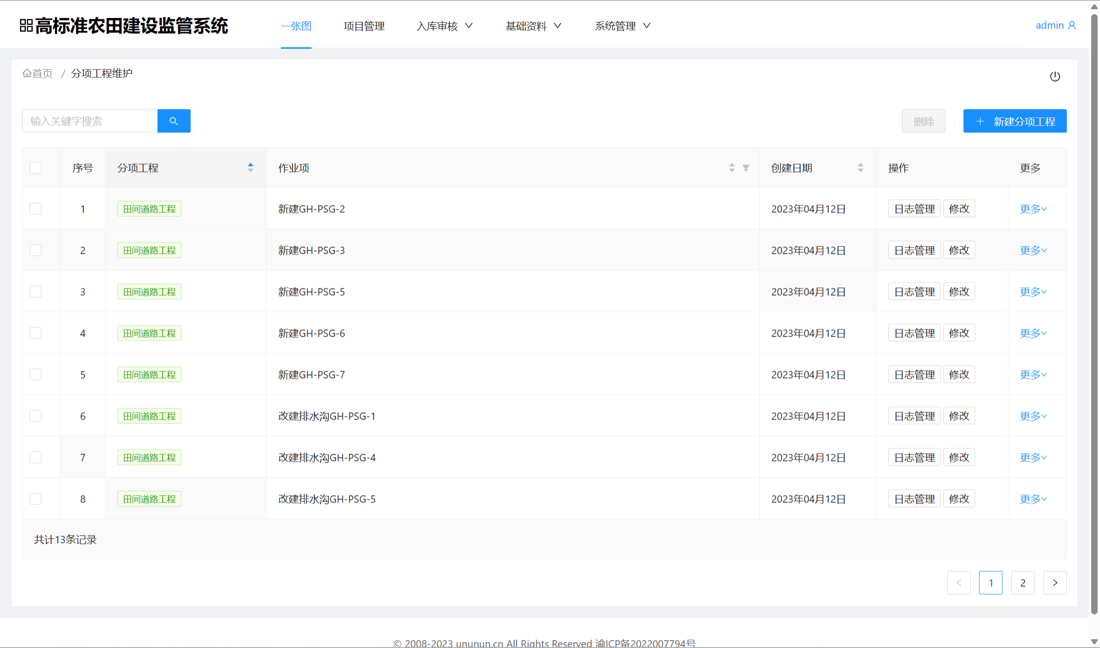Open the 项目管理 menu item
Viewport: 1100px width, 648px height.
tap(364, 26)
